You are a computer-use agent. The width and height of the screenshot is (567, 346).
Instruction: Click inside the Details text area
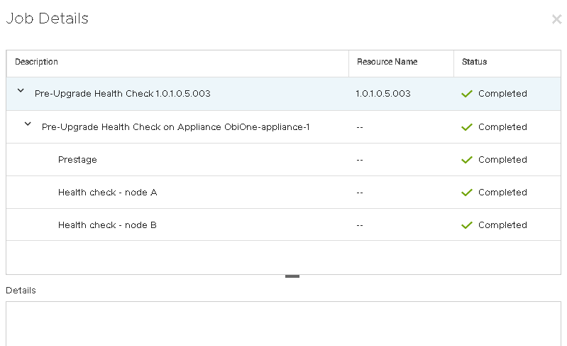click(283, 323)
